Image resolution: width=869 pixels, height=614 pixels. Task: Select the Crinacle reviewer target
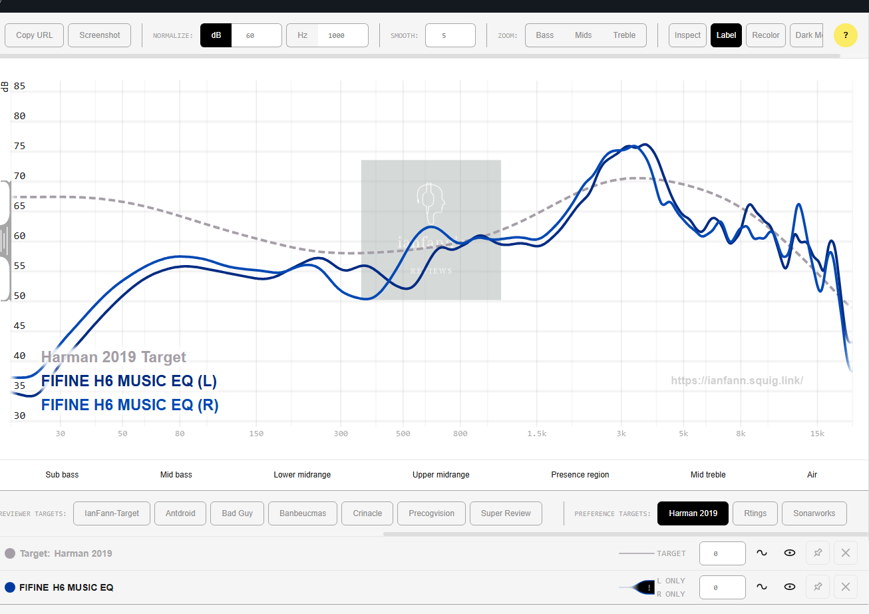367,513
